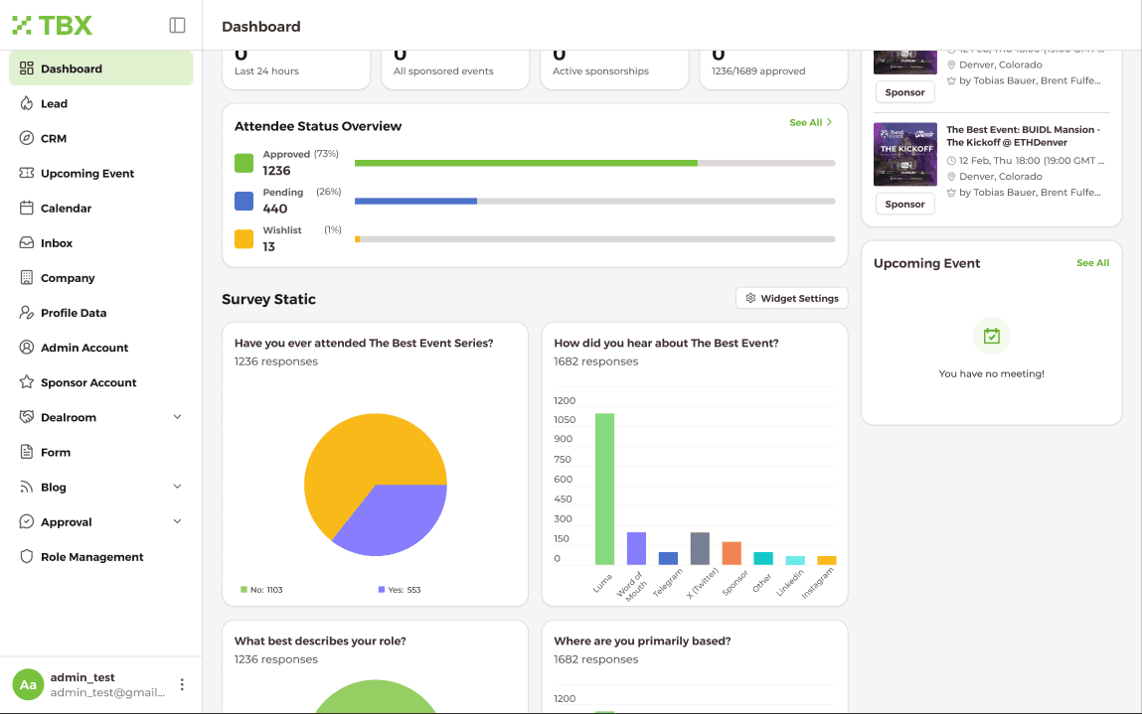Click the Dashboard grid icon
The image size is (1142, 714).
(x=26, y=69)
